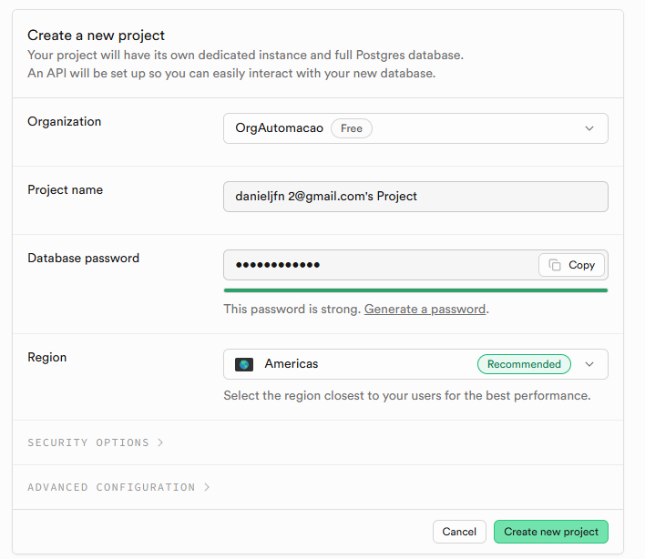Viewport: 645px width, 559px height.
Task: Expand the Advanced Configuration section
Action: pyautogui.click(x=111, y=487)
